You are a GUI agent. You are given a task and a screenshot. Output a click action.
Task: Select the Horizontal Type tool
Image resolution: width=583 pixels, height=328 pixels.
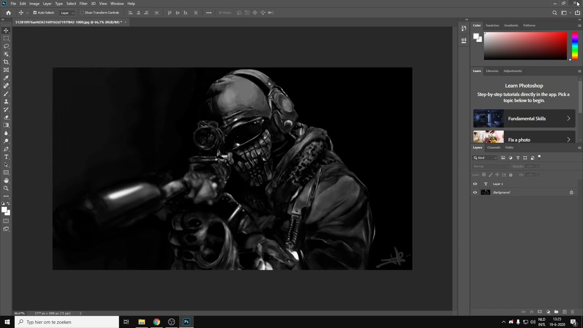pos(6,157)
